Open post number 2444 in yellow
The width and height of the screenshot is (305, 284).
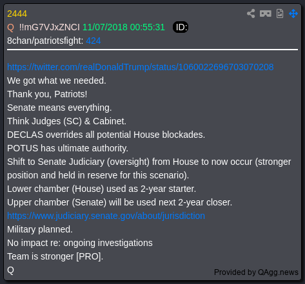(17, 14)
